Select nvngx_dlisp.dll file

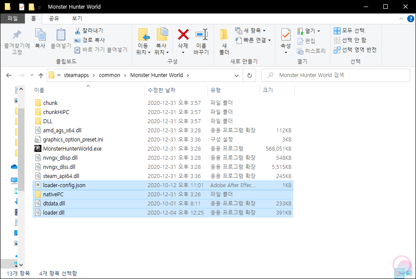[x=163, y=158]
